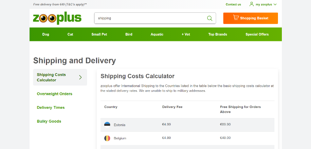311x149 pixels.
Task: Click the zooplus logo
Action: (57, 18)
